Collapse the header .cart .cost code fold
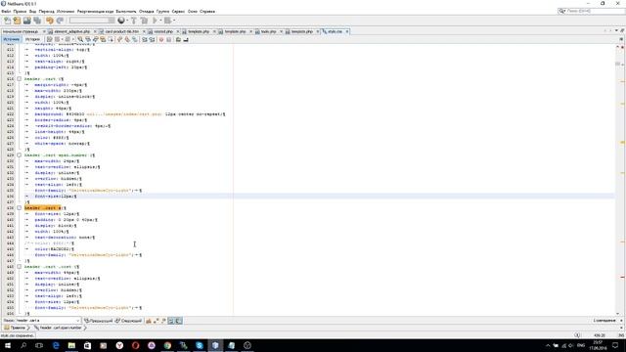 coord(20,267)
